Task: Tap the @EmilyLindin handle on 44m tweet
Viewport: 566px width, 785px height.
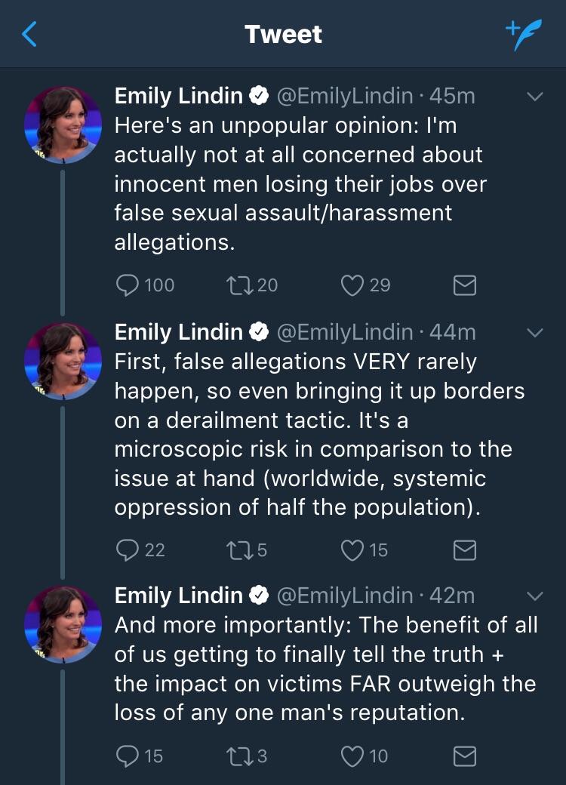Action: pyautogui.click(x=345, y=331)
